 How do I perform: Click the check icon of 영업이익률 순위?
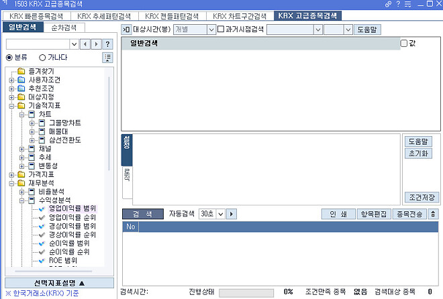pos(42,217)
